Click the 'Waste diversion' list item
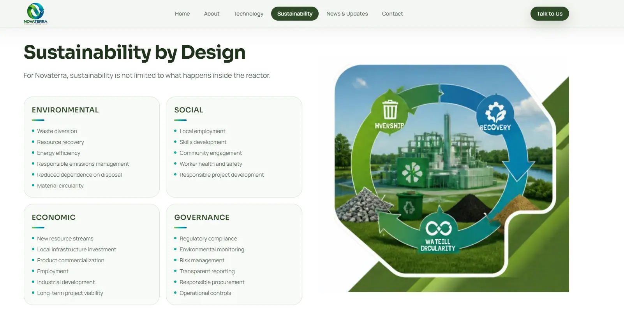Viewport: 624px width, 335px height. tap(57, 131)
